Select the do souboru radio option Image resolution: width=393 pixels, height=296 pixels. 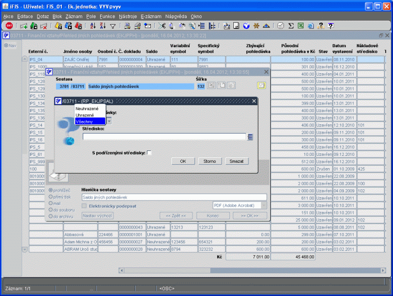pos(51,210)
